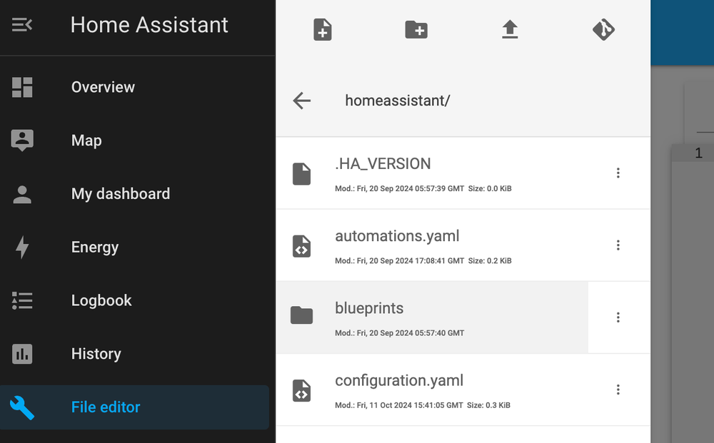
Task: Select Logbook in the sidebar
Action: coord(101,300)
